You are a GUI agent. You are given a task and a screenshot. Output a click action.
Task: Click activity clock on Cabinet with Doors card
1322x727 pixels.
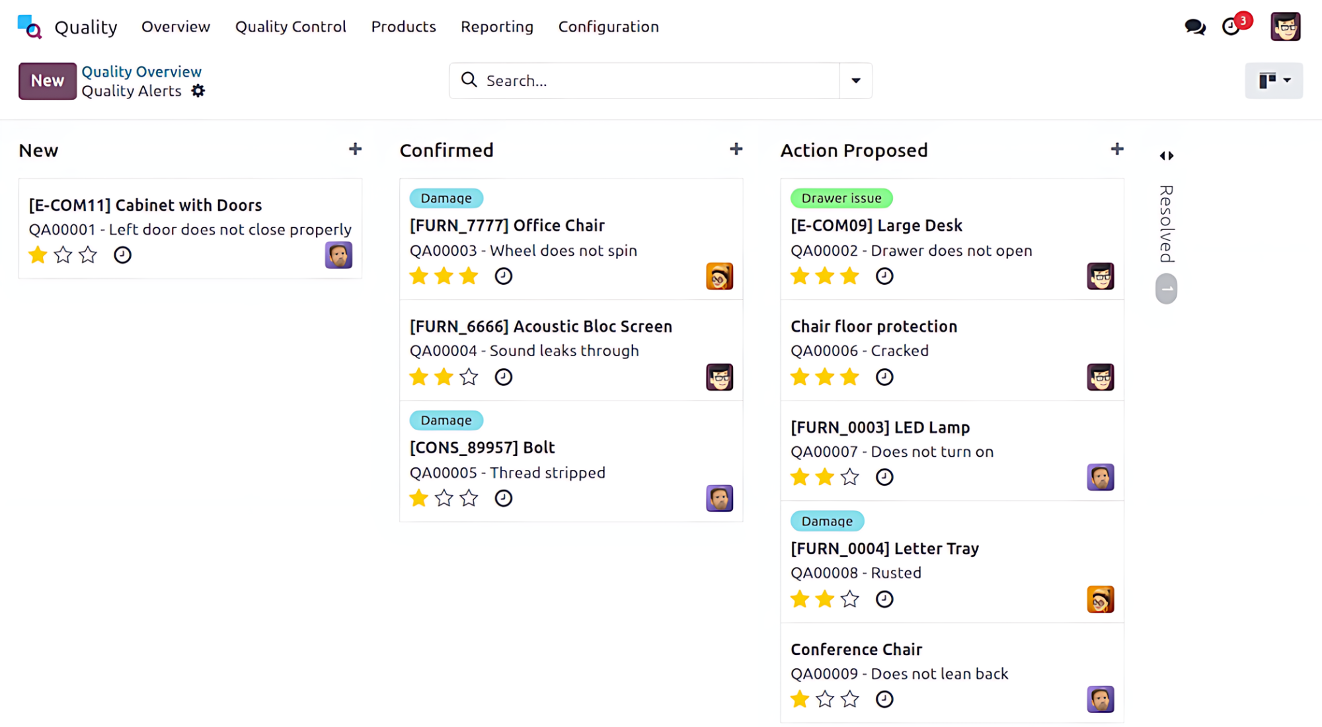pyautogui.click(x=122, y=255)
